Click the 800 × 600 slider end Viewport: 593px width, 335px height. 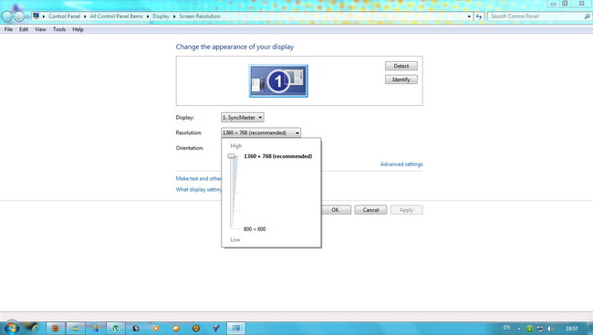click(x=255, y=229)
